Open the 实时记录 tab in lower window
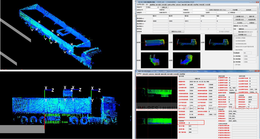Screen dimensions: 260x139 click(145, 74)
